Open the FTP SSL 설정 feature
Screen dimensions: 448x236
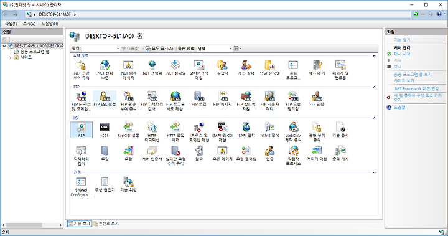coord(105,99)
